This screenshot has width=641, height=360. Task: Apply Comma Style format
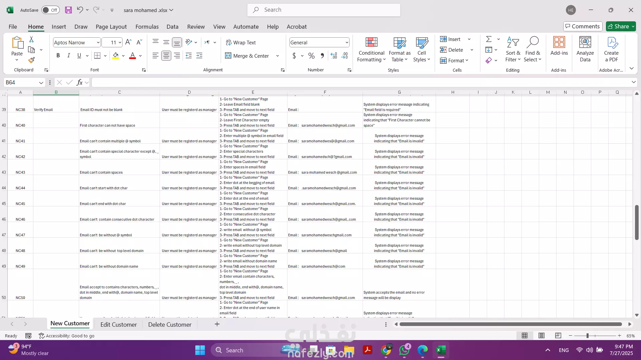[x=322, y=56]
